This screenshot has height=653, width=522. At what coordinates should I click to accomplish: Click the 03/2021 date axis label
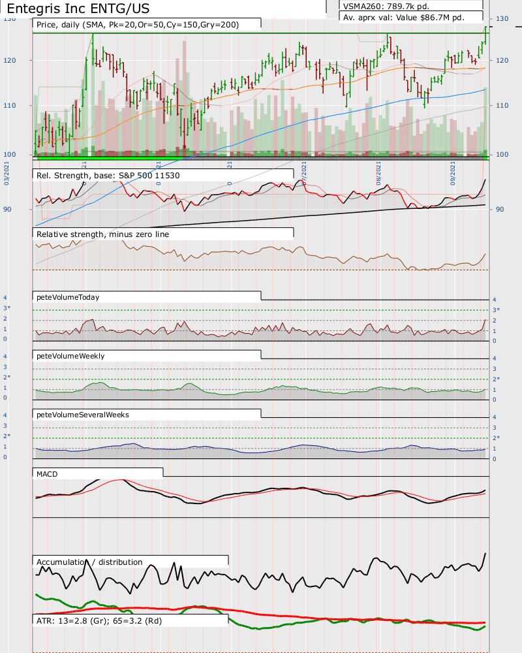tap(7, 173)
